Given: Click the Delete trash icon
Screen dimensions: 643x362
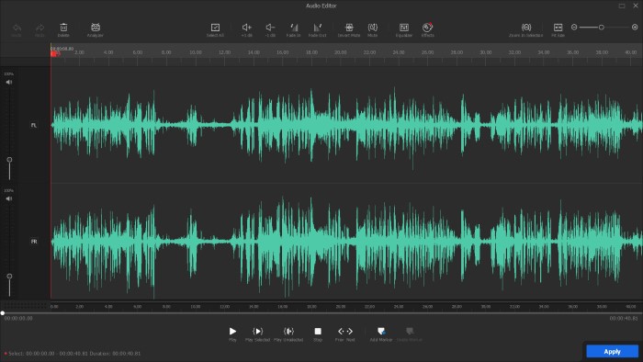Looking at the screenshot, I should (x=63, y=28).
